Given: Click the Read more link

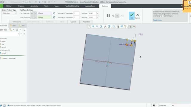Looking at the screenshot, I should coord(158,20).
